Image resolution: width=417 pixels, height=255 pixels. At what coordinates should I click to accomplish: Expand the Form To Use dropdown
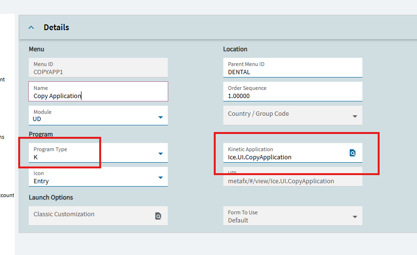[355, 217]
